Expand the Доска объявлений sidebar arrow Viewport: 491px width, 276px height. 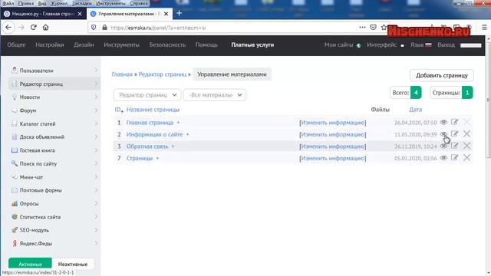(96, 137)
